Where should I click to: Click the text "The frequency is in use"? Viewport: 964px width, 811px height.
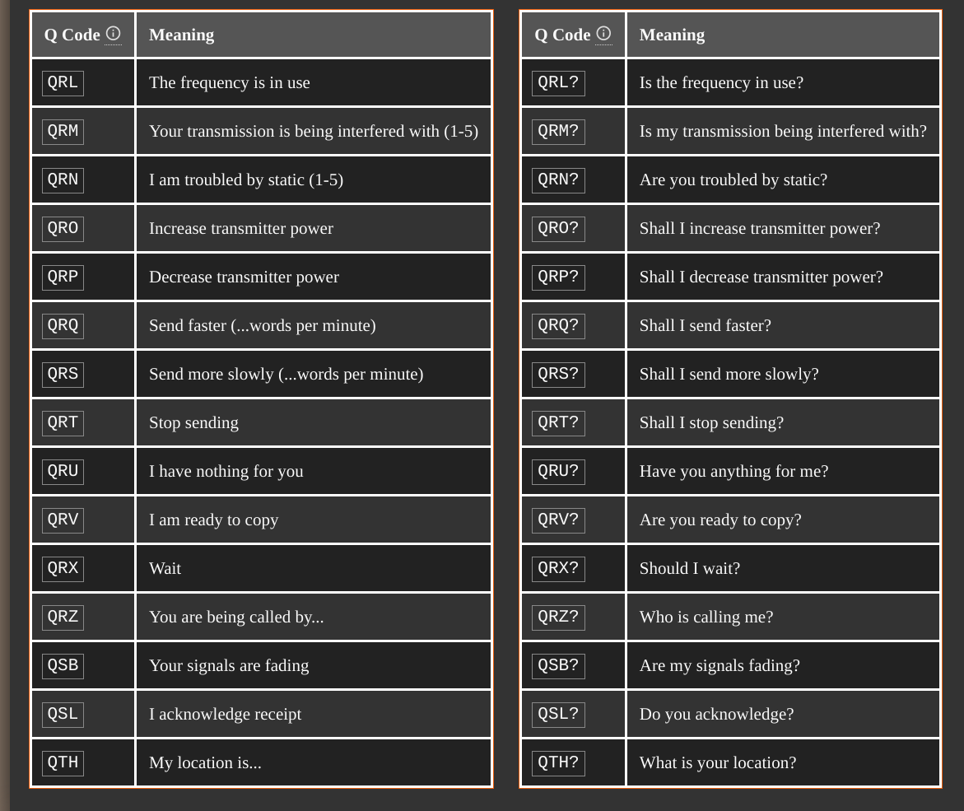[229, 82]
